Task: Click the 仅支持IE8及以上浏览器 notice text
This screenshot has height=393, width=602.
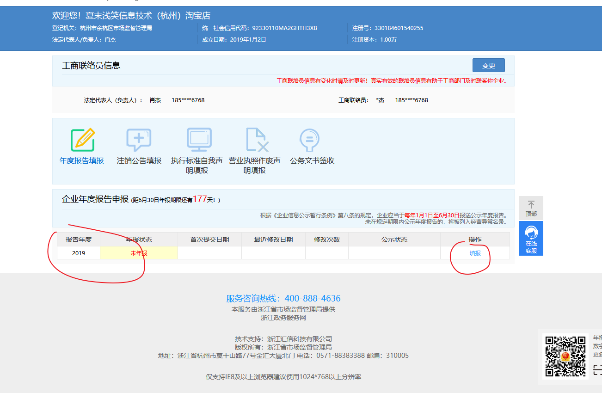Action: pyautogui.click(x=283, y=377)
